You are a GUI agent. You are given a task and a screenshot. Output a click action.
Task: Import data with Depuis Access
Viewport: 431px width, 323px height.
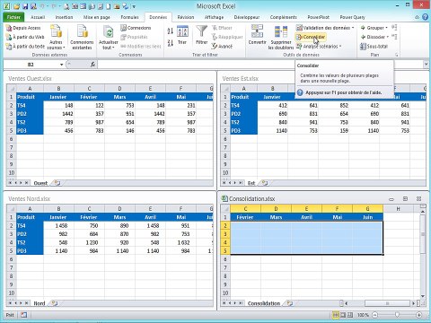(x=23, y=28)
